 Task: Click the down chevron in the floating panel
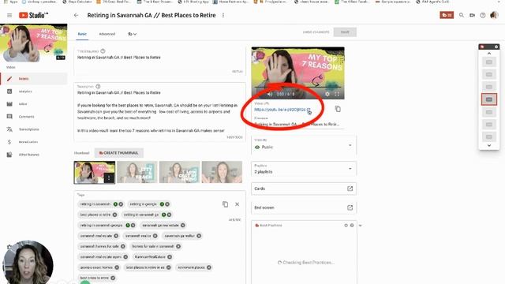(489, 145)
